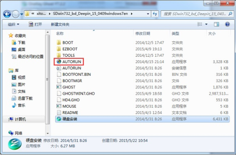Select 网络 in the navigation pane

coord(15,133)
